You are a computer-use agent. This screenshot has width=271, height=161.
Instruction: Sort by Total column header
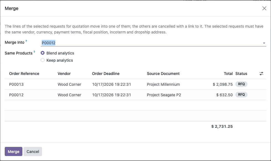(x=228, y=74)
